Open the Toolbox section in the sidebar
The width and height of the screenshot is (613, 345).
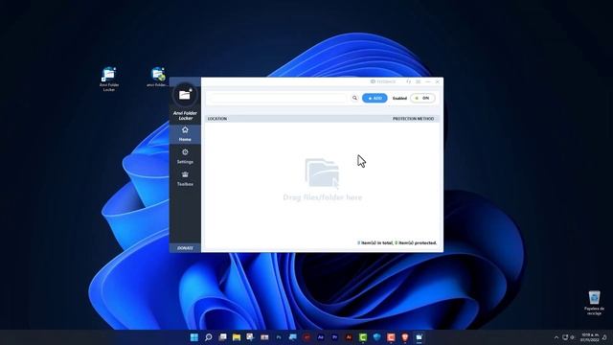pos(185,178)
